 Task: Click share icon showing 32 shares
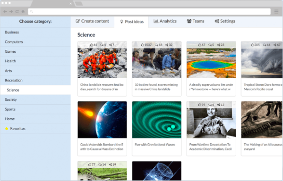coord(167,45)
